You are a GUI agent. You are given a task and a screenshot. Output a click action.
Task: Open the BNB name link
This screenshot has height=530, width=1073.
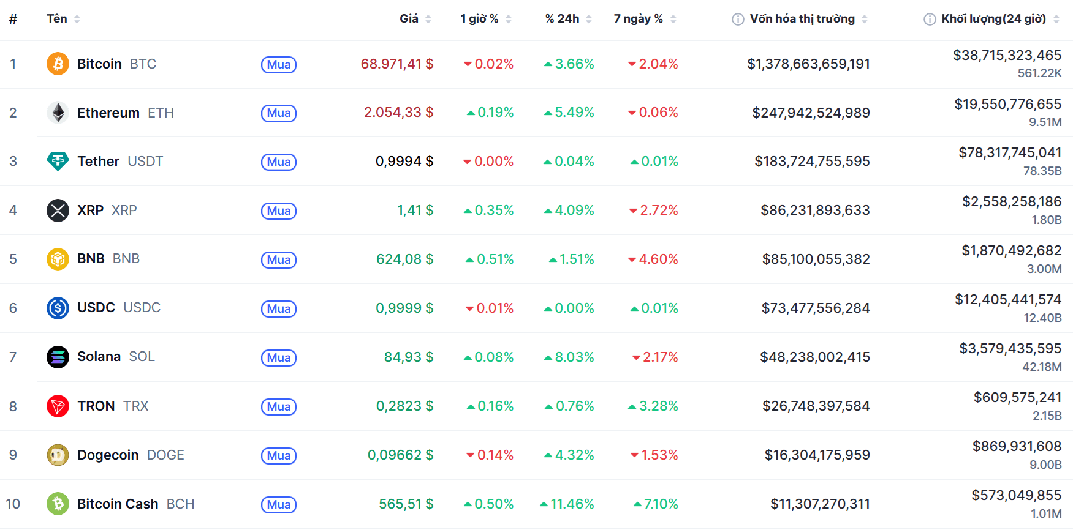[91, 258]
